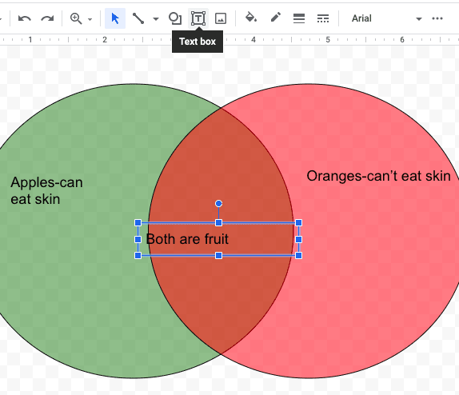Click the 'Both are fruit' text
Image resolution: width=459 pixels, height=395 pixels.
pos(187,239)
